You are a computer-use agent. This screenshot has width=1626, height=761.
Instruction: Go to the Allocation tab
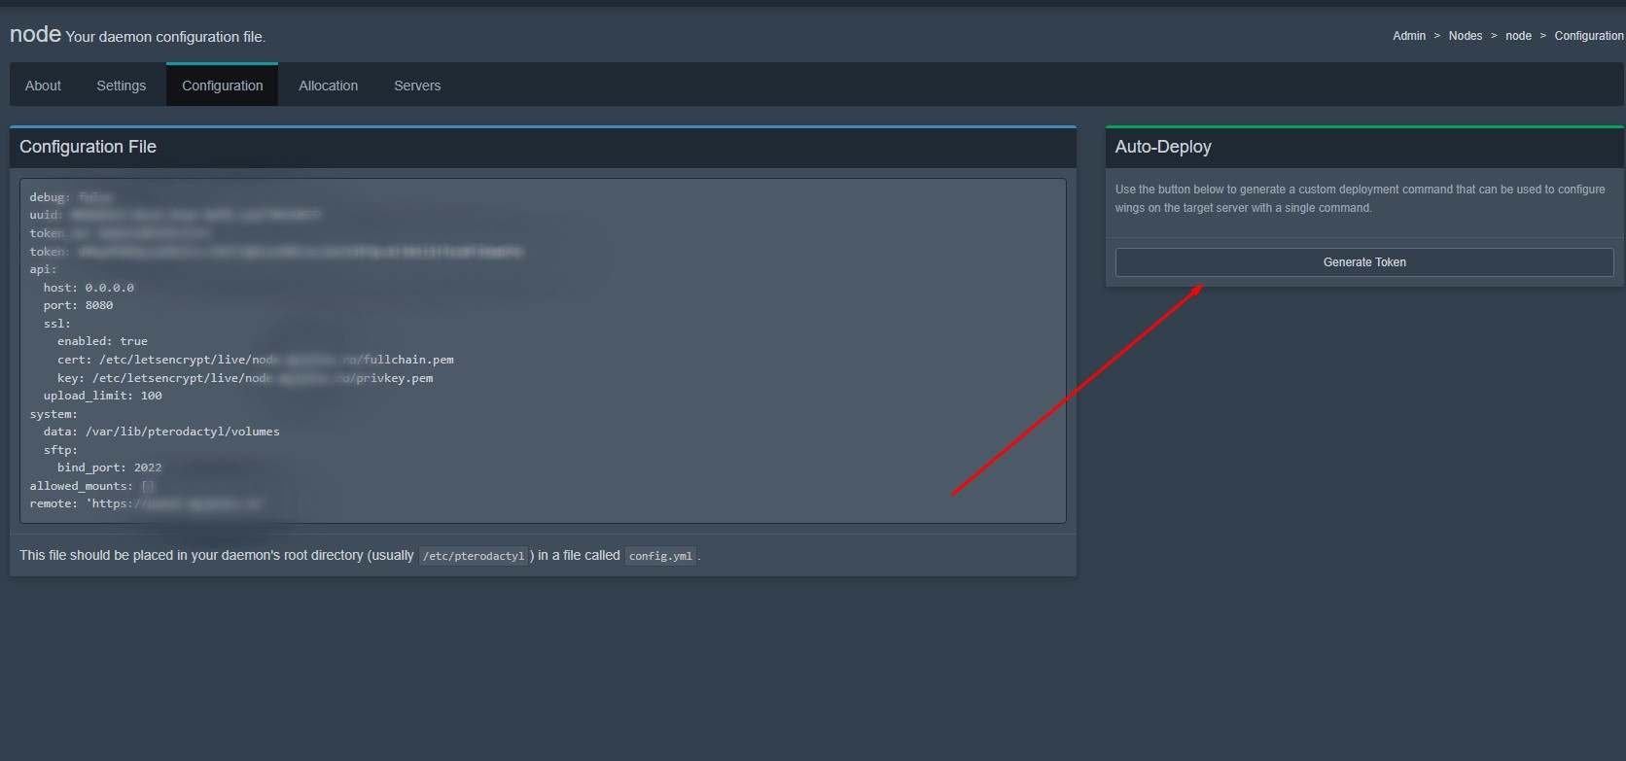coord(328,86)
